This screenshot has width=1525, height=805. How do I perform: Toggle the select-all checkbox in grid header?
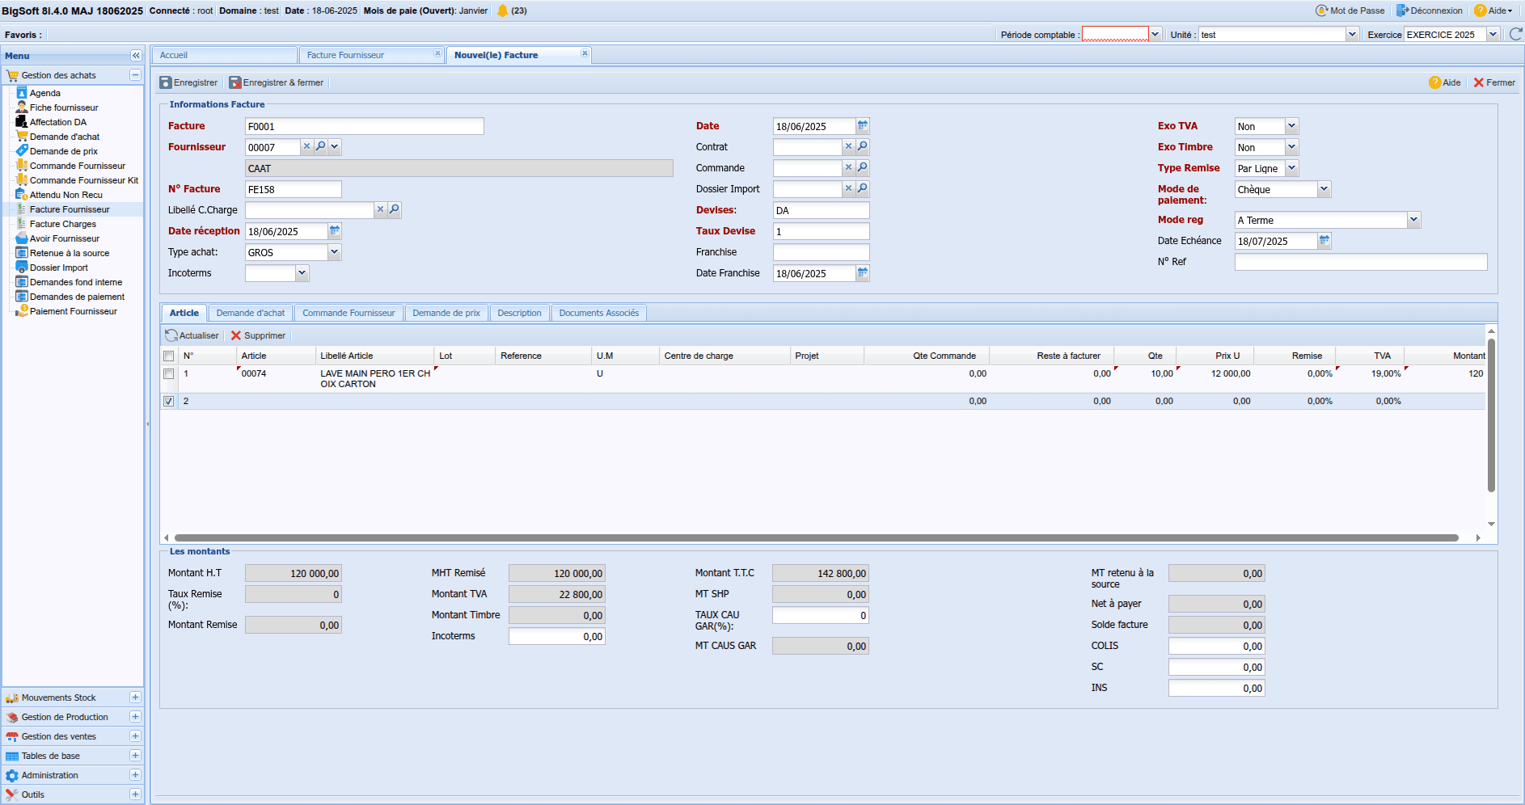pos(169,356)
